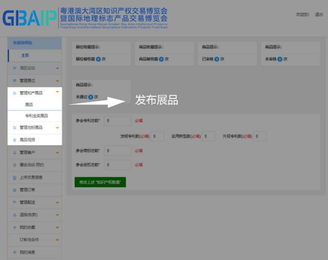Click the 展品视频 circle icon
This screenshot has width=328, height=260.
point(15,140)
